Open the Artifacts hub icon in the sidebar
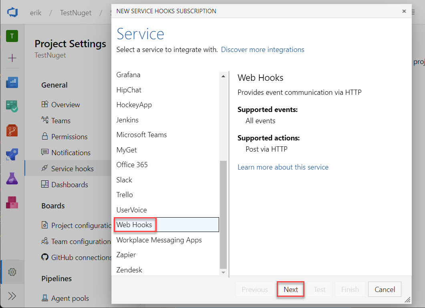Image resolution: width=425 pixels, height=308 pixels. click(x=12, y=202)
